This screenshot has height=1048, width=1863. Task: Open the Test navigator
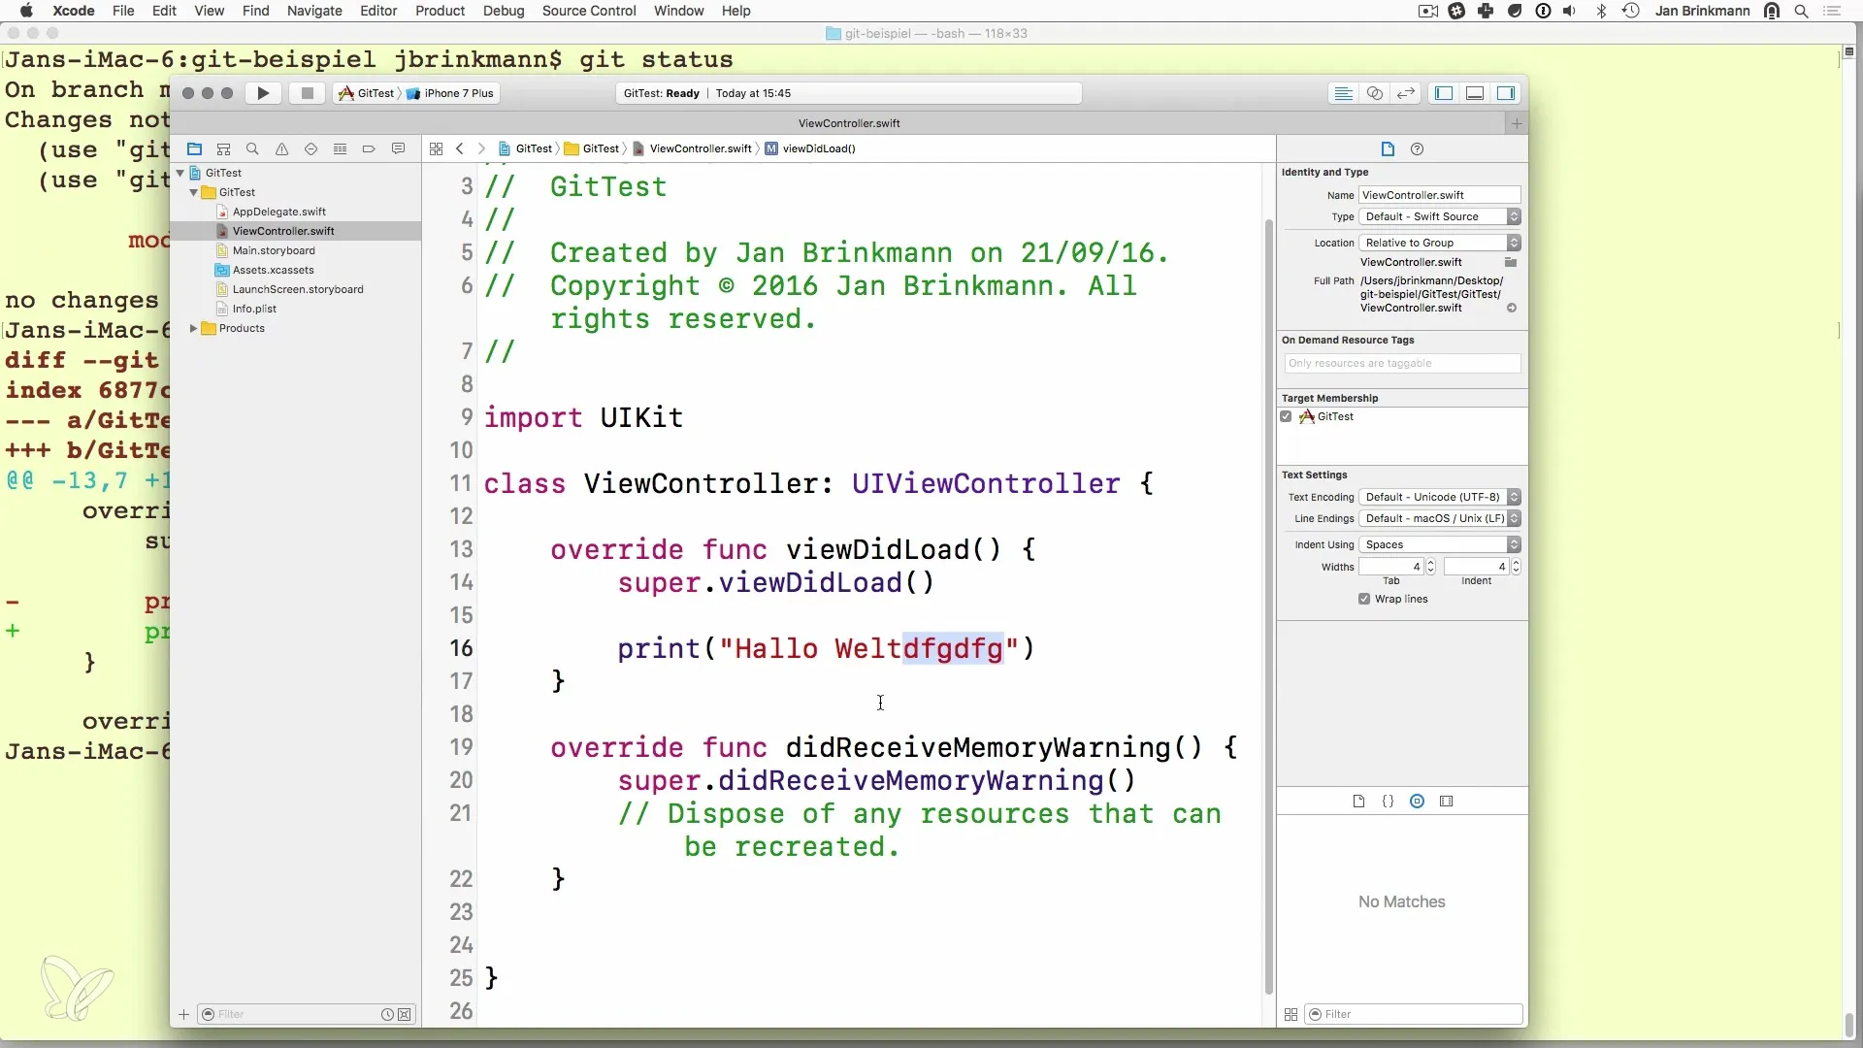[310, 148]
